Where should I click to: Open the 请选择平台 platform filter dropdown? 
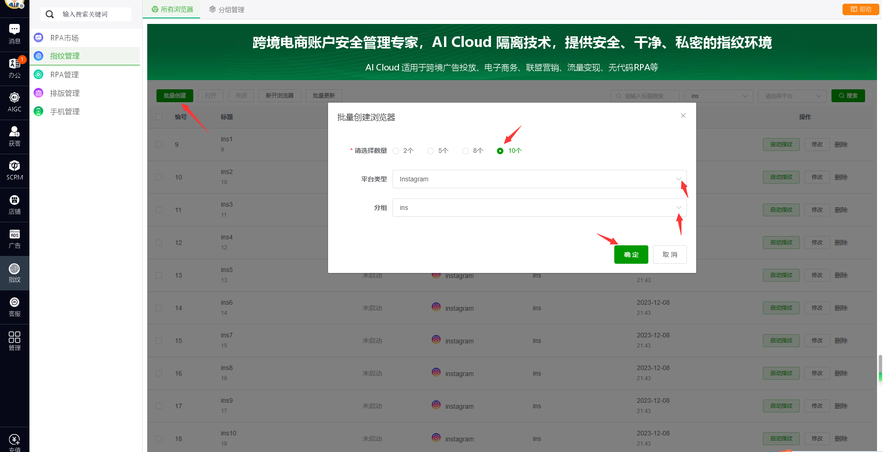coord(792,96)
